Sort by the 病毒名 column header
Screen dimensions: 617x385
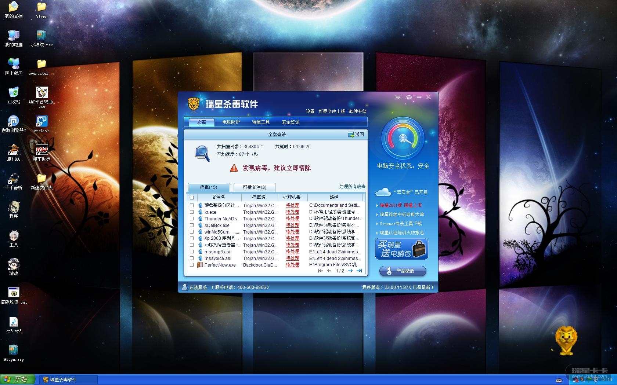point(259,197)
